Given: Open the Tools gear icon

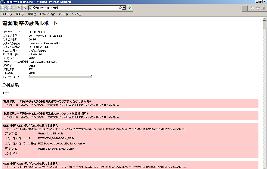Looking at the screenshot, I should click(x=263, y=8).
